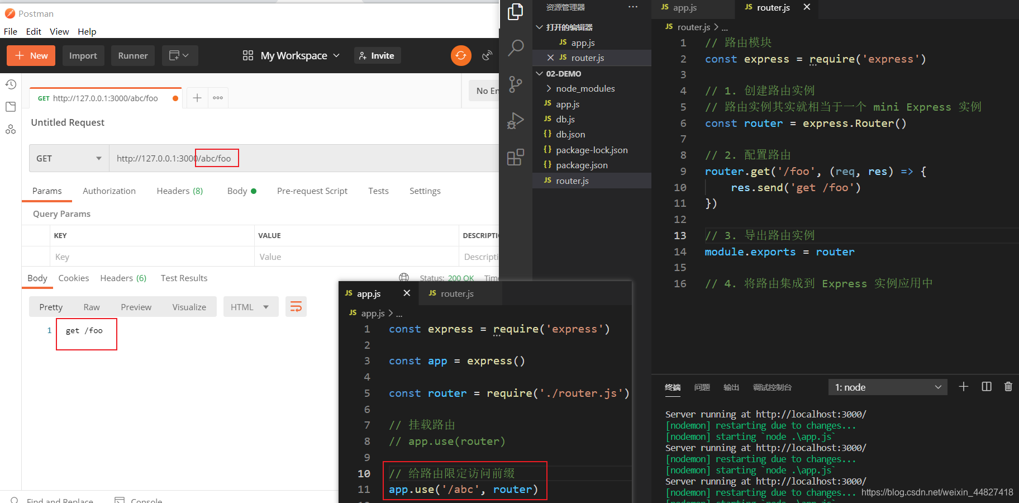
Task: Open the GET method dropdown
Action: coord(69,158)
